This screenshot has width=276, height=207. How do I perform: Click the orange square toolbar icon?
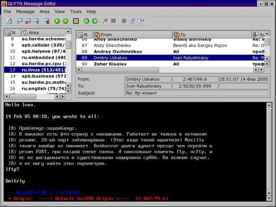[76, 21]
